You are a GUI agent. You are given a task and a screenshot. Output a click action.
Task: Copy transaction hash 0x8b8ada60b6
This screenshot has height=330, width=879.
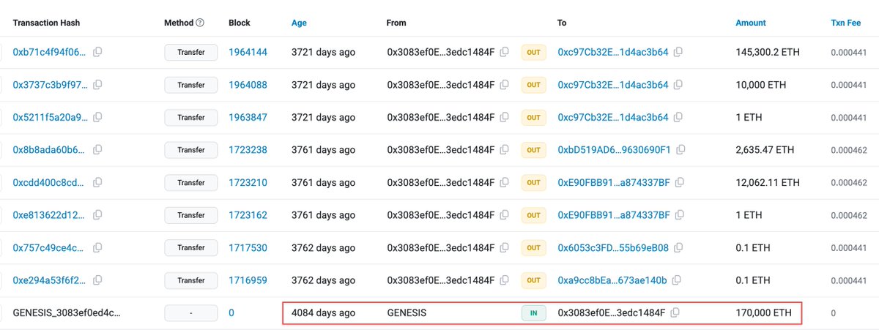coord(97,150)
